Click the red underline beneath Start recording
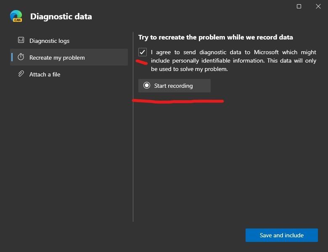The height and width of the screenshot is (252, 328). 178,101
